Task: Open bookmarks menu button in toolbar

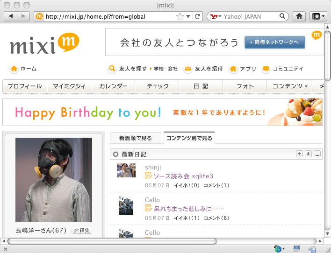Action: [x=318, y=16]
